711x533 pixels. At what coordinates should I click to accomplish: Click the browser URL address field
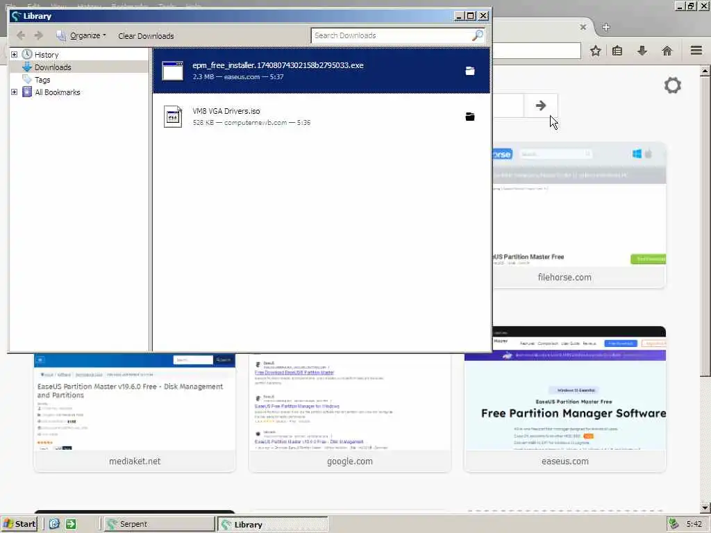[x=537, y=51]
